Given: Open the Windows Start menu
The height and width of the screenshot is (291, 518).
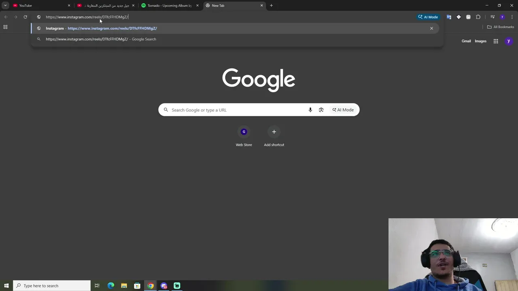Looking at the screenshot, I should [x=6, y=286].
